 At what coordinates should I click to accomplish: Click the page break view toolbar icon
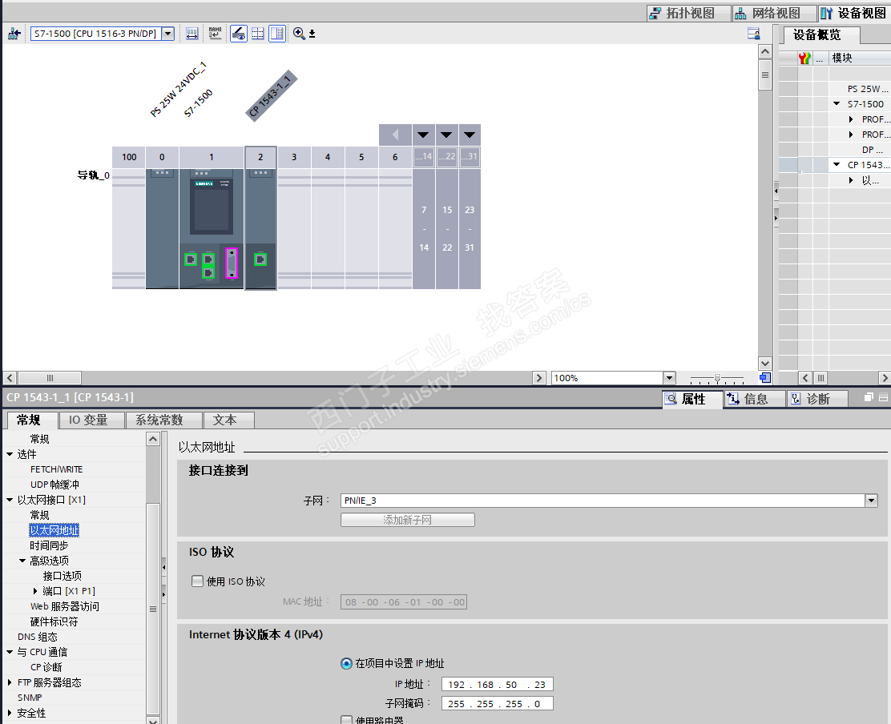click(258, 34)
